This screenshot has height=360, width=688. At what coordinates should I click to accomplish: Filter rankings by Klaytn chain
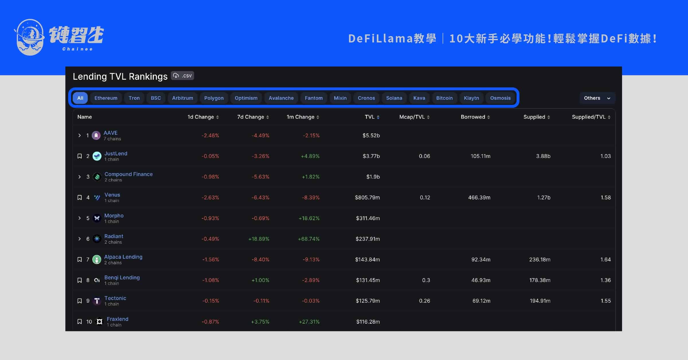point(471,98)
